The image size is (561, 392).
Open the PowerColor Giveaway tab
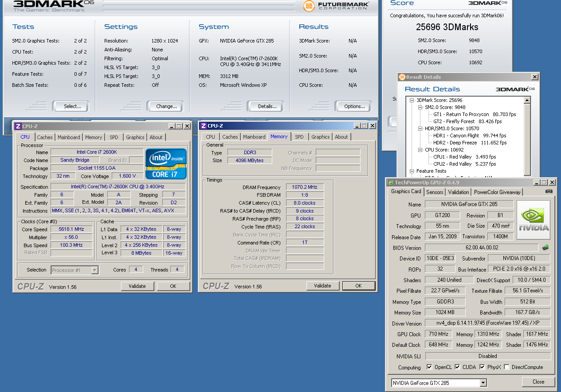point(497,192)
